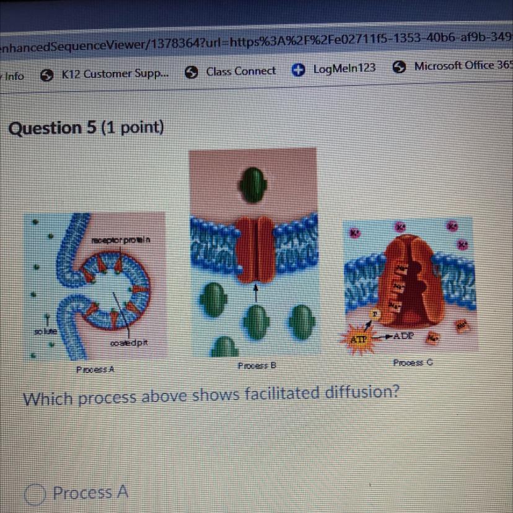This screenshot has width=513, height=513.
Task: Click the facilitated diffusion question text
Action: 211,395
